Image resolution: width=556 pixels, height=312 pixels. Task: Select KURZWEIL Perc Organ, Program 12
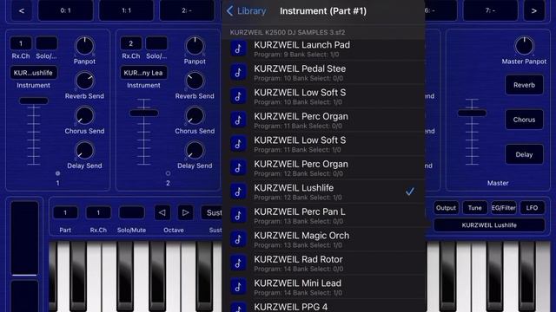[323, 168]
